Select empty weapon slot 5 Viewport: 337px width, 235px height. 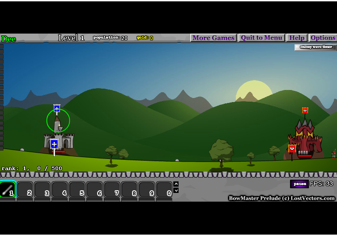pyautogui.click(x=77, y=189)
